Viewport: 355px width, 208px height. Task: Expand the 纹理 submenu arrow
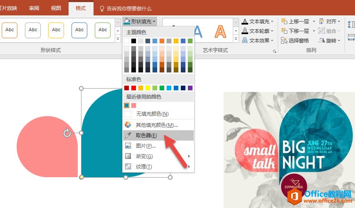tap(189, 166)
